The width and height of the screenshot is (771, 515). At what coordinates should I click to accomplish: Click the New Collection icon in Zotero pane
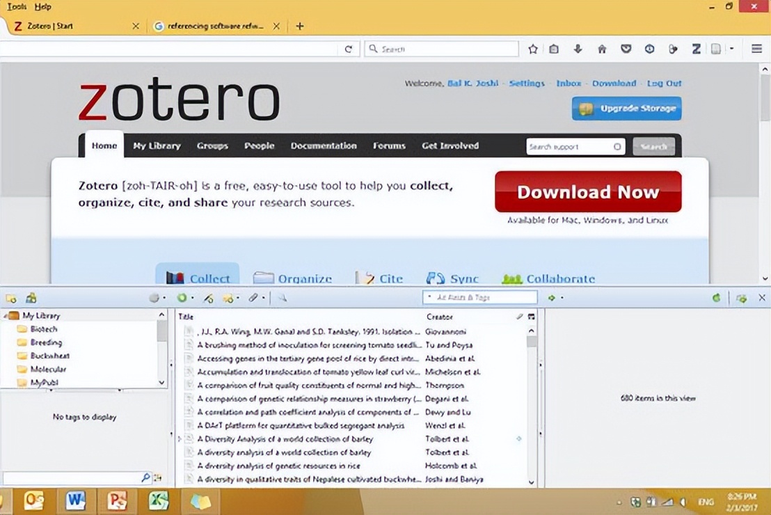pyautogui.click(x=11, y=298)
